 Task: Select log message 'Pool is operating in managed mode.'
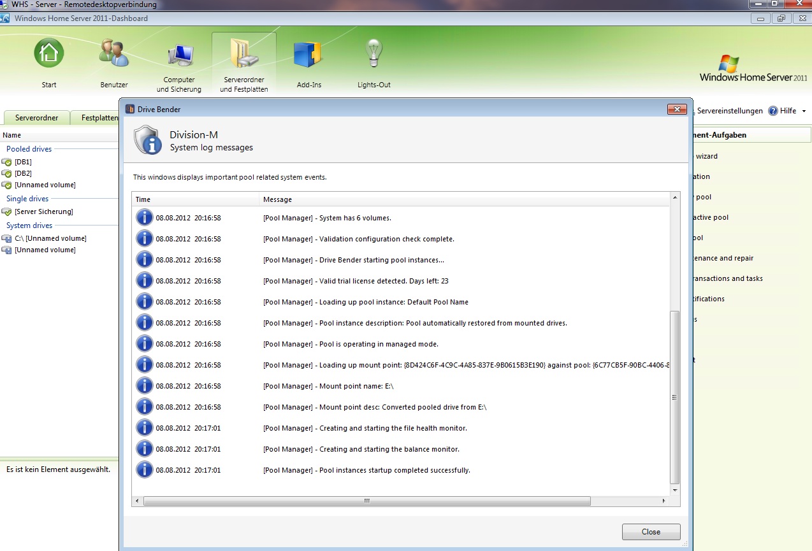351,344
